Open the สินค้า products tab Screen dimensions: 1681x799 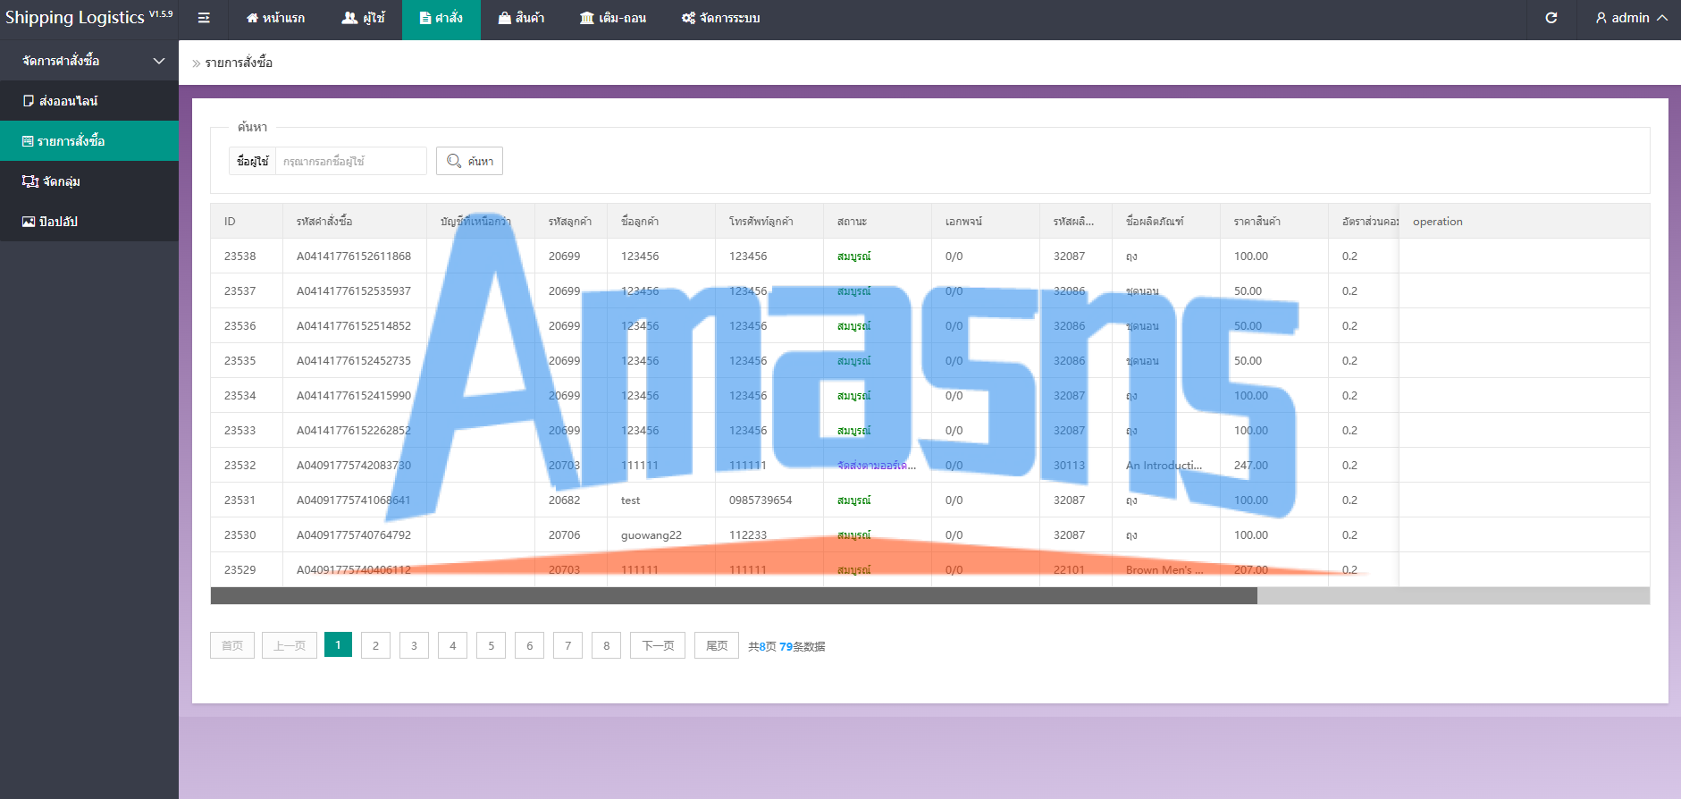521,18
